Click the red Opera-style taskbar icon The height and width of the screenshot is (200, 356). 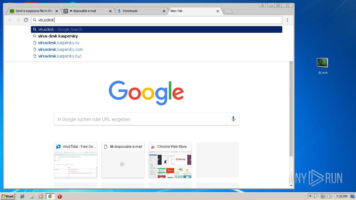pos(60,196)
